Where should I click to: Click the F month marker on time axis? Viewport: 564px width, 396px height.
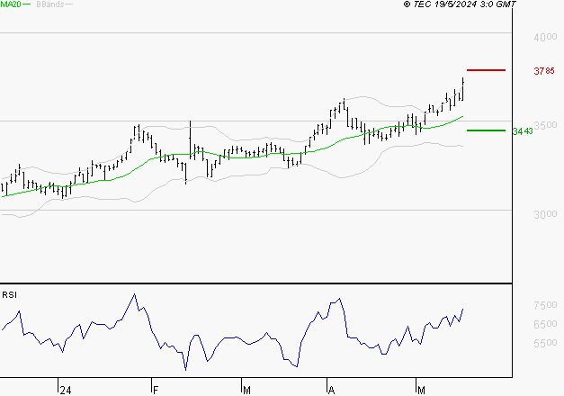pyautogui.click(x=156, y=391)
